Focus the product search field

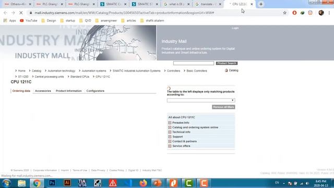pos(194,63)
